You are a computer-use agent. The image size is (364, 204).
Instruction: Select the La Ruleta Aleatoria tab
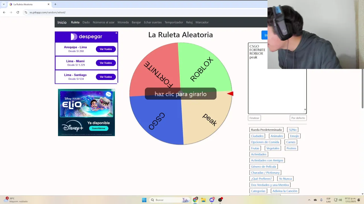[29, 4]
